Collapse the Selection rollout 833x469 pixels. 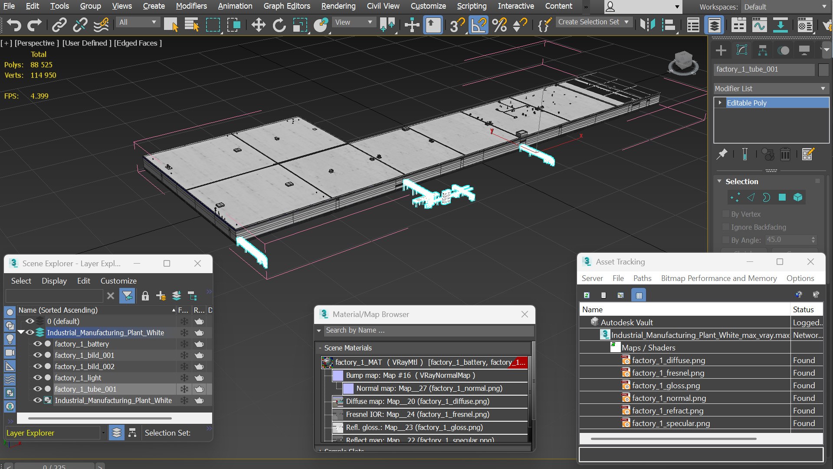tap(719, 182)
